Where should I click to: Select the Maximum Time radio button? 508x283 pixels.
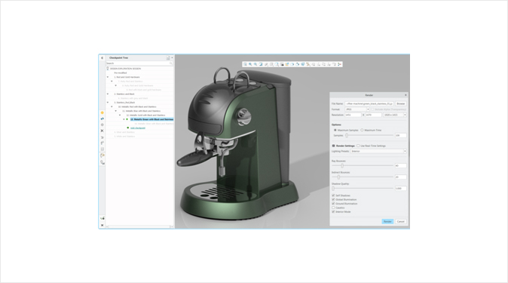tap(362, 130)
